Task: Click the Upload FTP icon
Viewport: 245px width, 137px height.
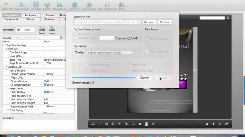Action: (74, 4)
